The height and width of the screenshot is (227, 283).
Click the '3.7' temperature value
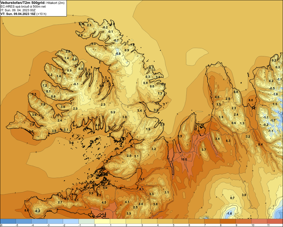[x=203, y=150]
